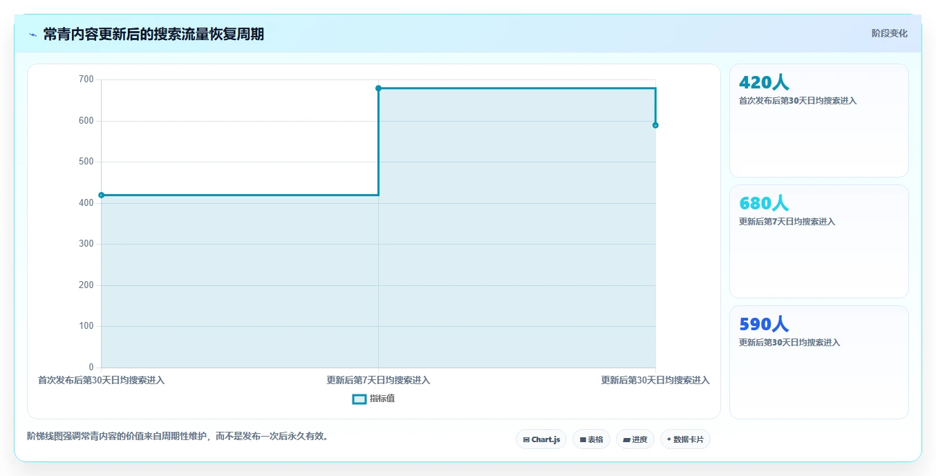Click the 数据卡片 tag button

[x=685, y=439]
